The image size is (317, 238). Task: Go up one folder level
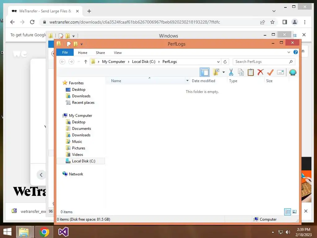(x=85, y=62)
